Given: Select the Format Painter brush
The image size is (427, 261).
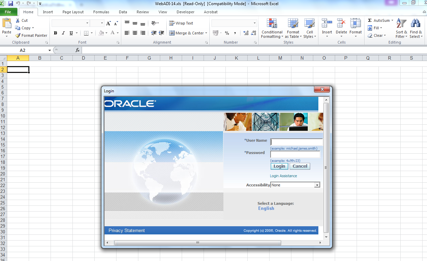Looking at the screenshot, I should 18,35.
